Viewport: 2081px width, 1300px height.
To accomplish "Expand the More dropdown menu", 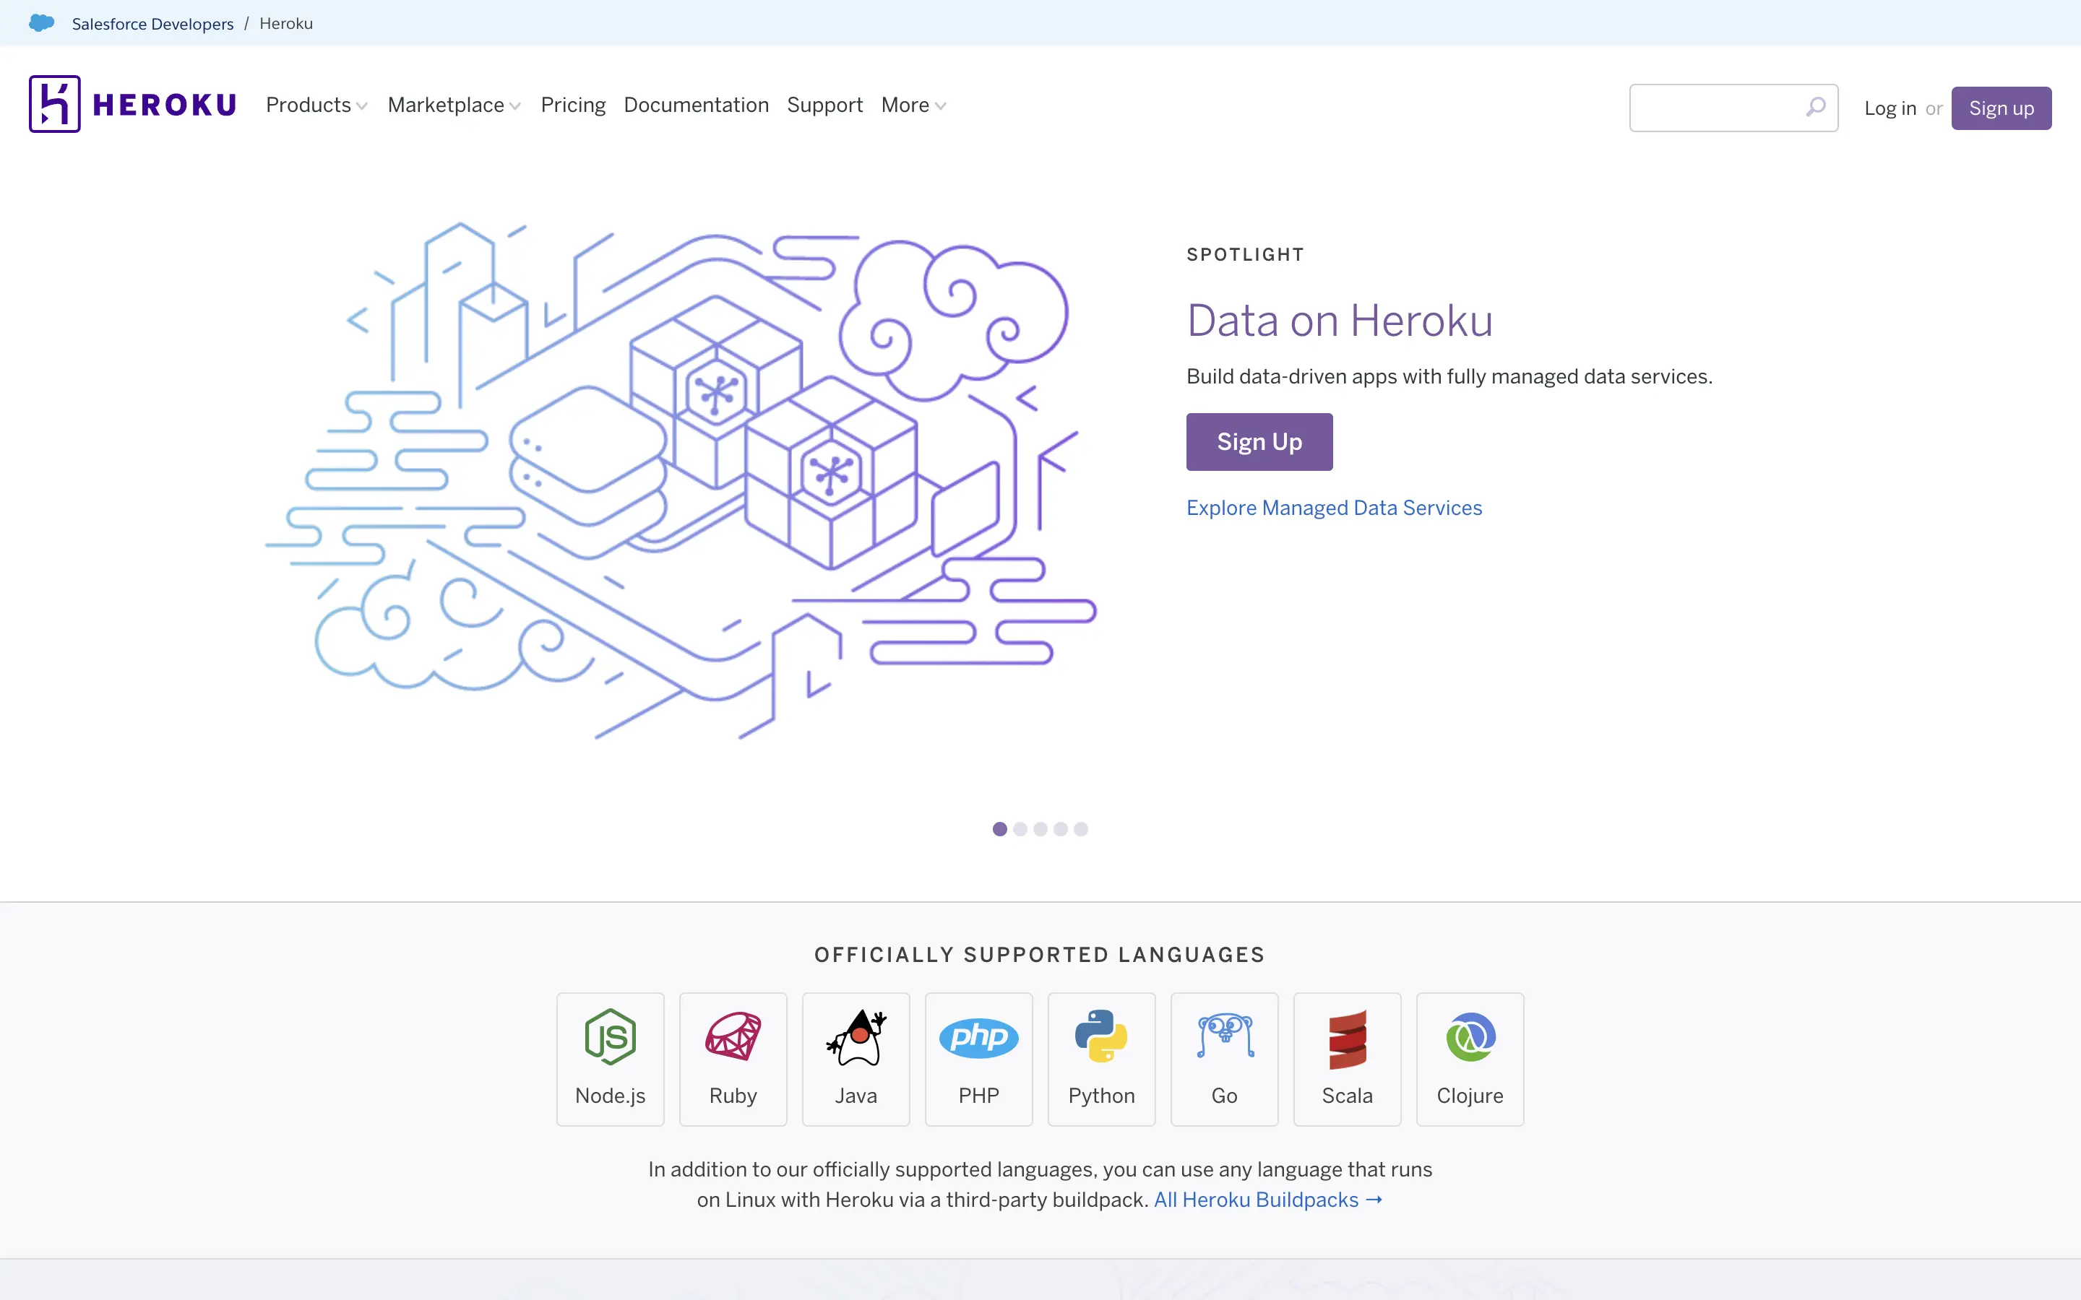I will (913, 105).
